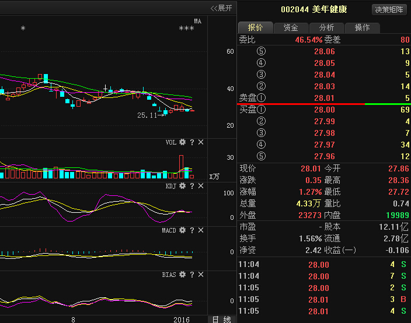Viewport: 411px width, 323px height.
Task: Click stock title 002044 美年健康
Action: point(314,9)
